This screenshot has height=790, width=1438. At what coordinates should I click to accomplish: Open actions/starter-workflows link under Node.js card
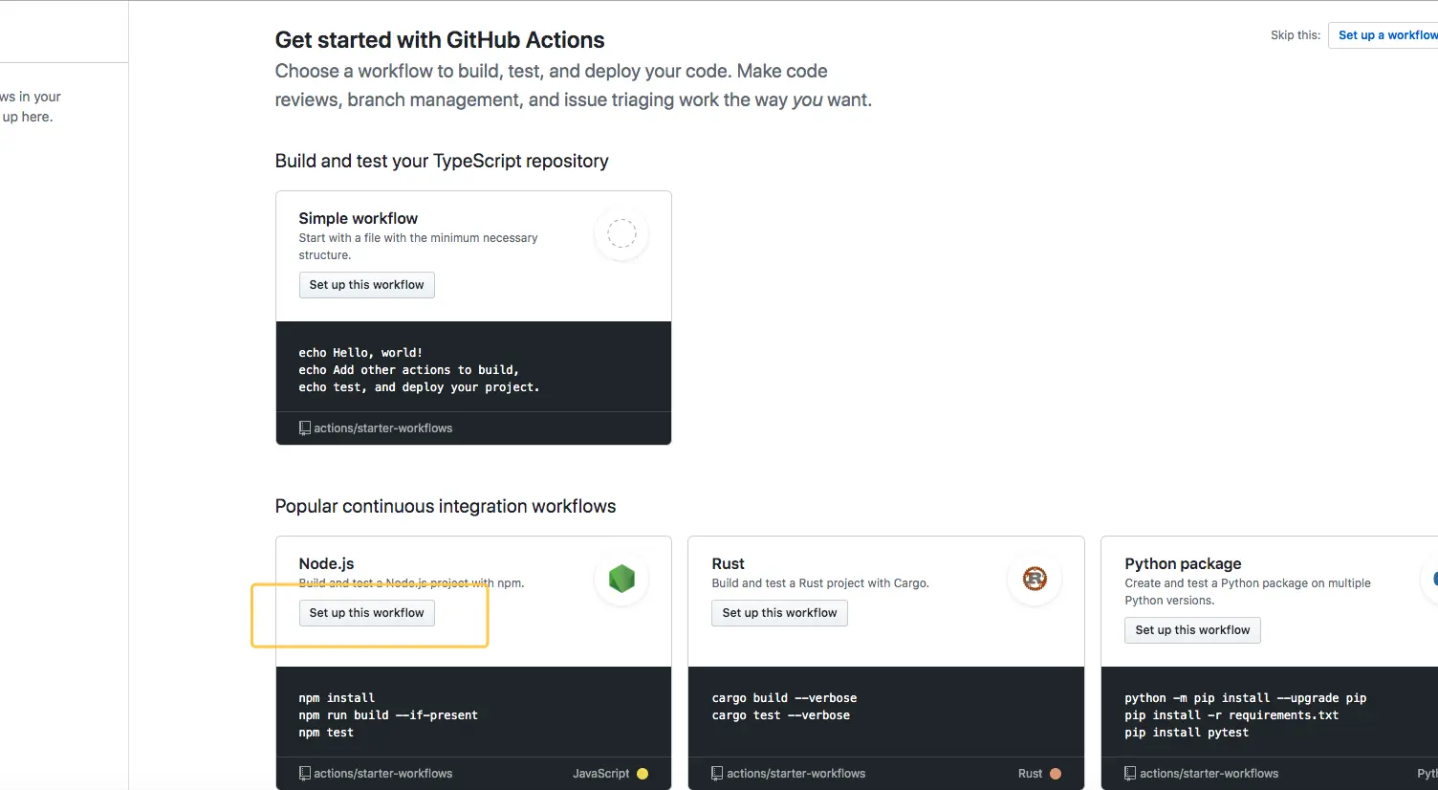coord(382,774)
